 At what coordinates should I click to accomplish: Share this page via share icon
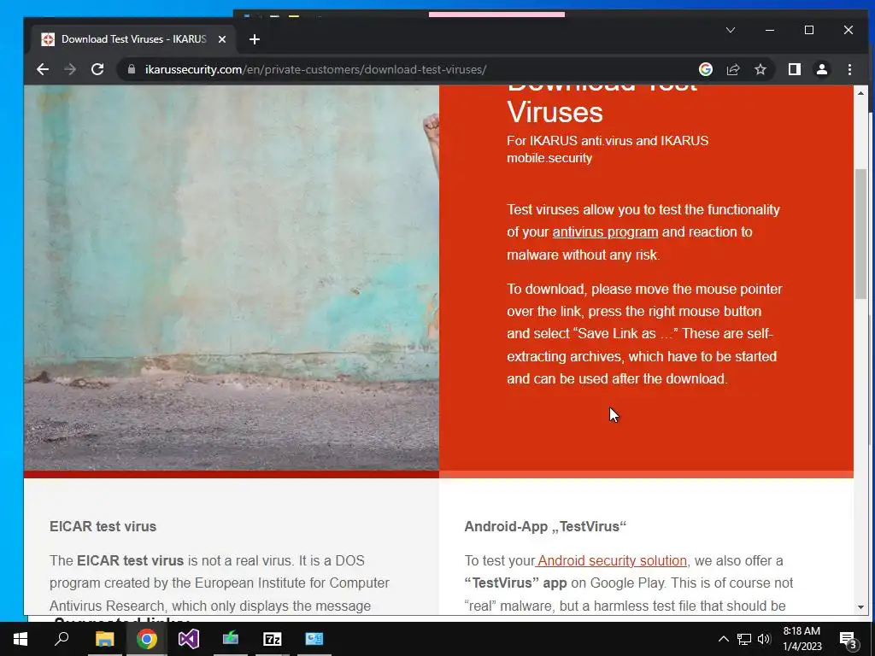click(732, 70)
